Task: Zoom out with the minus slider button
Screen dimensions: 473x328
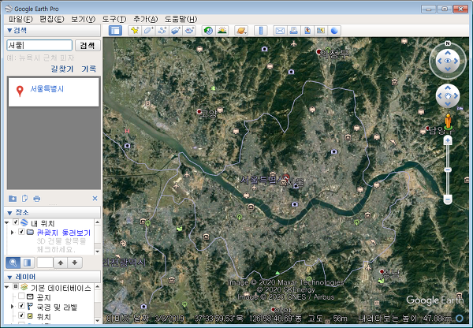Action: tap(448, 199)
